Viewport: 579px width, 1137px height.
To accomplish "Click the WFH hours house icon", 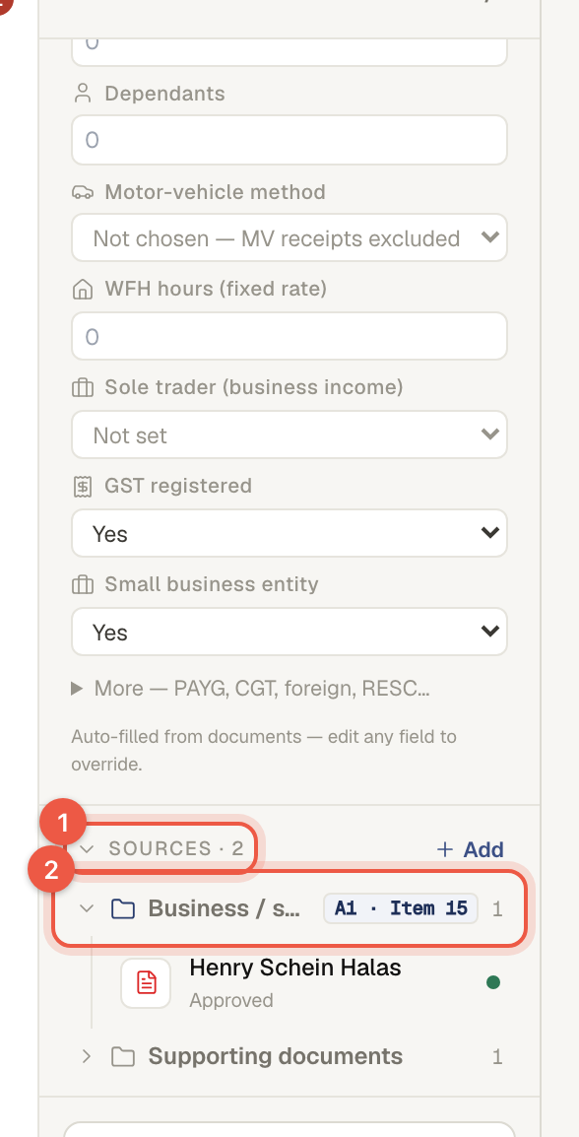I will 83,290.
